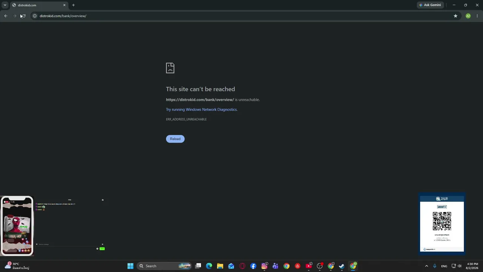Click the phone stream preview overlay

(x=17, y=226)
